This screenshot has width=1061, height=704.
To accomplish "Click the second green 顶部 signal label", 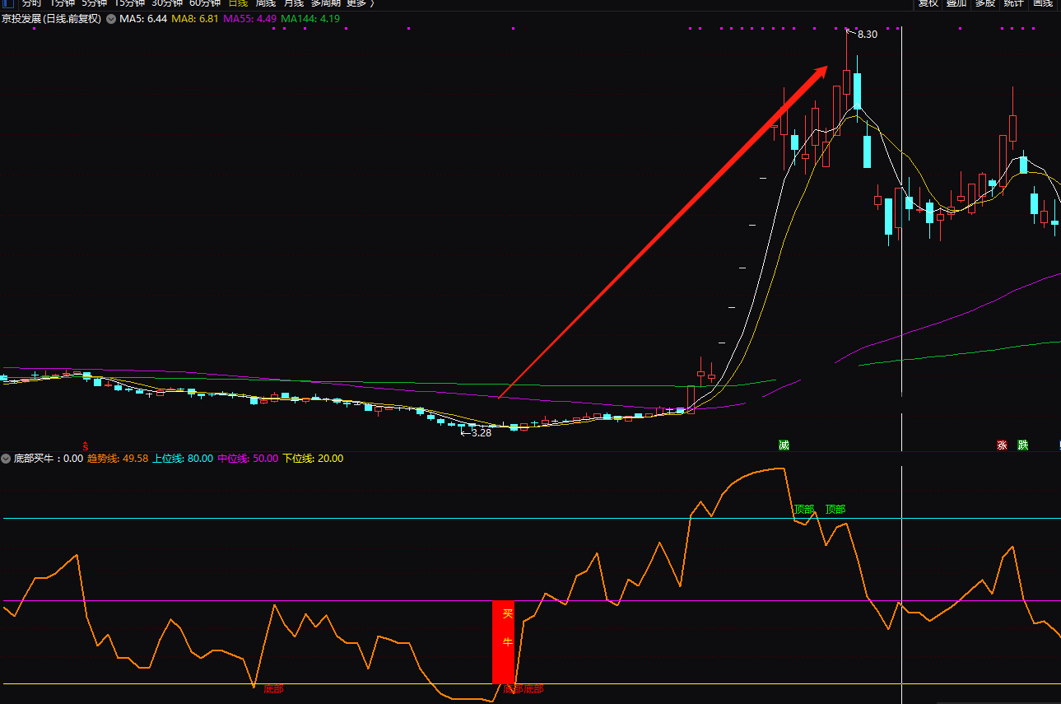I will 835,510.
